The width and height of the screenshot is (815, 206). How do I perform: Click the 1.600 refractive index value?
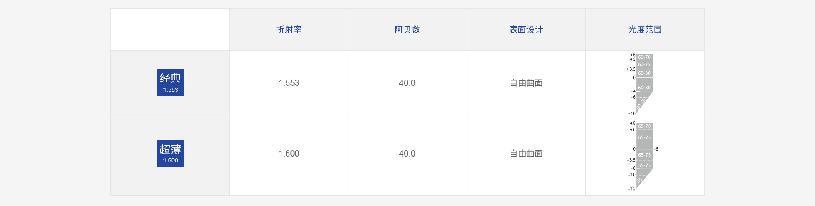(289, 154)
